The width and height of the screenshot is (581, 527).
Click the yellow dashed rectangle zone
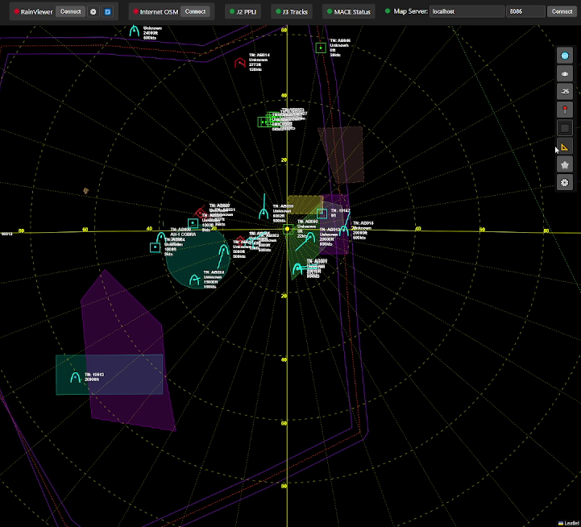[305, 205]
